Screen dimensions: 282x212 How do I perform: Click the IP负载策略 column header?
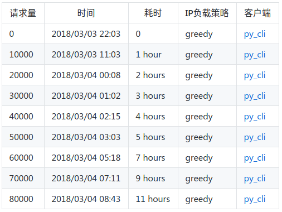click(x=207, y=13)
